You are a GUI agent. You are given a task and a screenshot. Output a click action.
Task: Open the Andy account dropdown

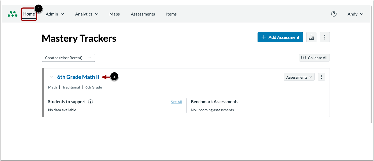(355, 14)
